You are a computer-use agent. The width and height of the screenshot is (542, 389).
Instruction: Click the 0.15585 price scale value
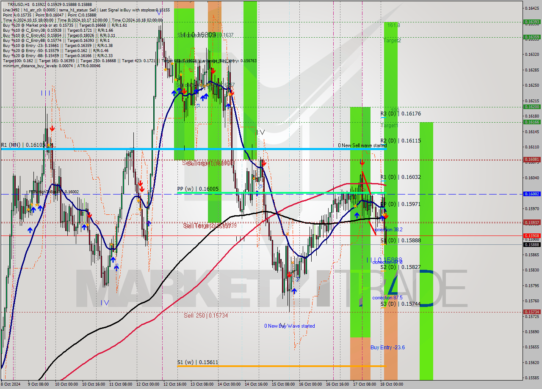pos(532,378)
